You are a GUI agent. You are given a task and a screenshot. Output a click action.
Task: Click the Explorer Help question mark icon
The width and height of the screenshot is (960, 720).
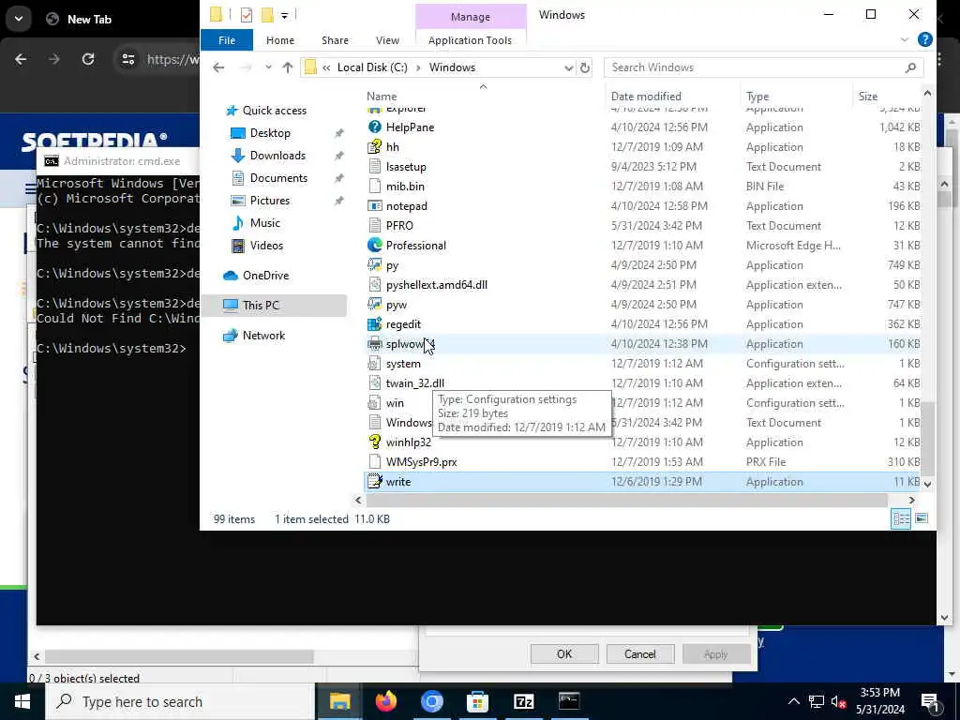[x=925, y=39]
